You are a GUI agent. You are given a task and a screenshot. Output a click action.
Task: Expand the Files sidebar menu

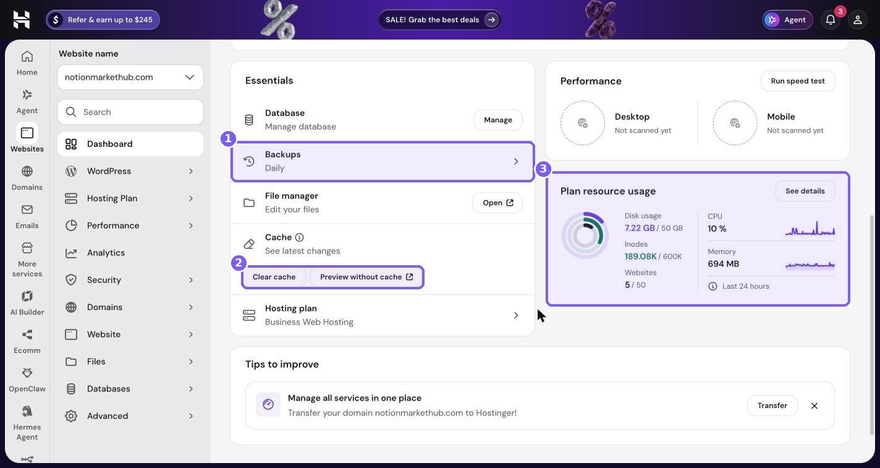tap(130, 362)
